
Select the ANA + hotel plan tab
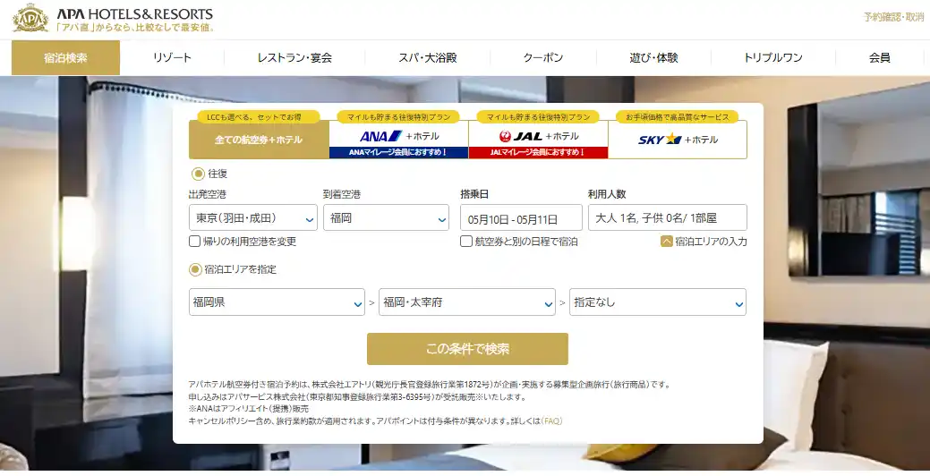pos(398,139)
